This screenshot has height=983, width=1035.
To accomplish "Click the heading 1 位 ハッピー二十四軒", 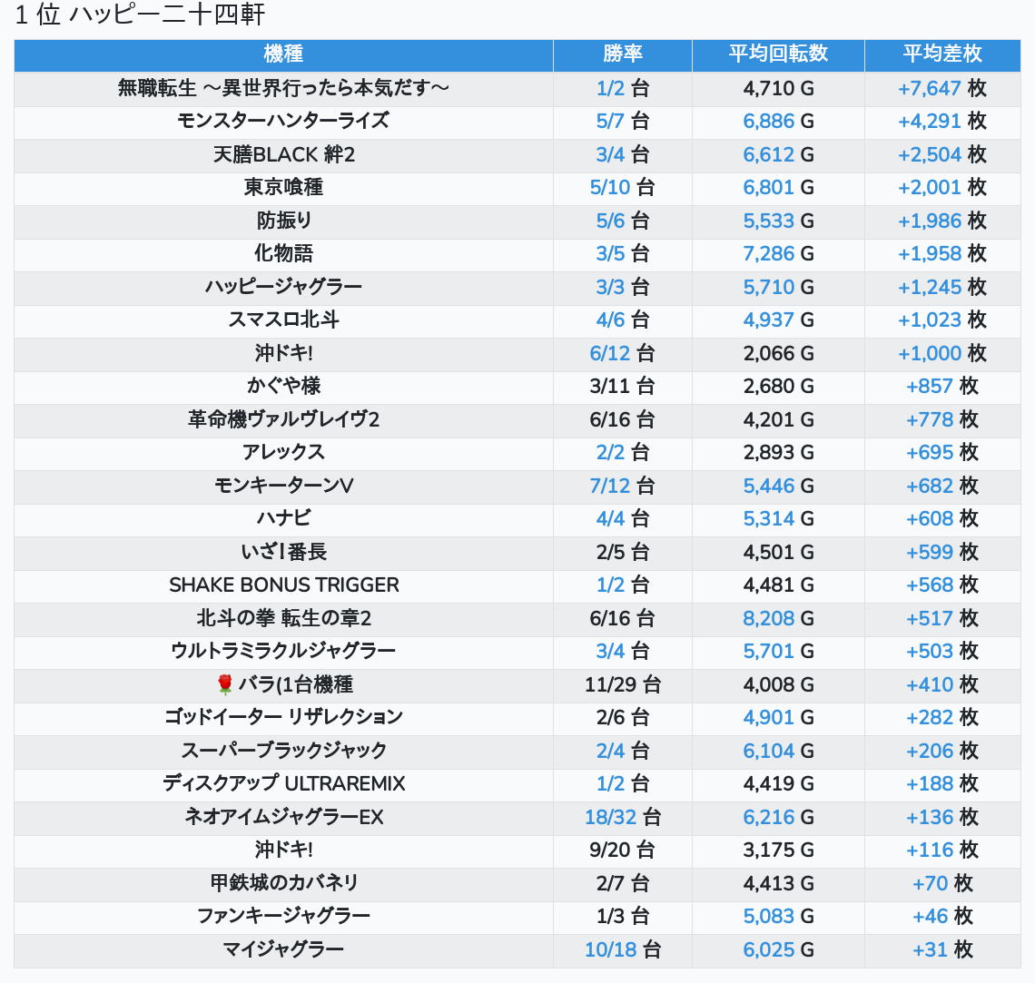I will pyautogui.click(x=140, y=15).
